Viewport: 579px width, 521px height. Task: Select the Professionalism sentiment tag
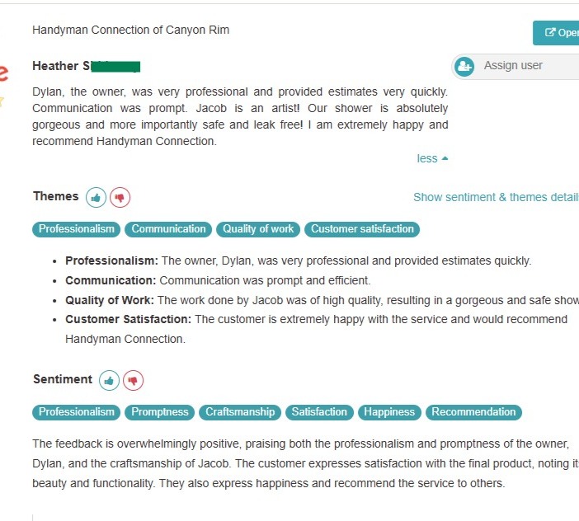point(77,412)
